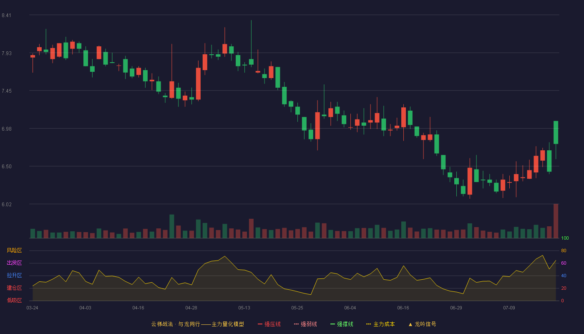Click the 04-16 date label

click(138, 308)
